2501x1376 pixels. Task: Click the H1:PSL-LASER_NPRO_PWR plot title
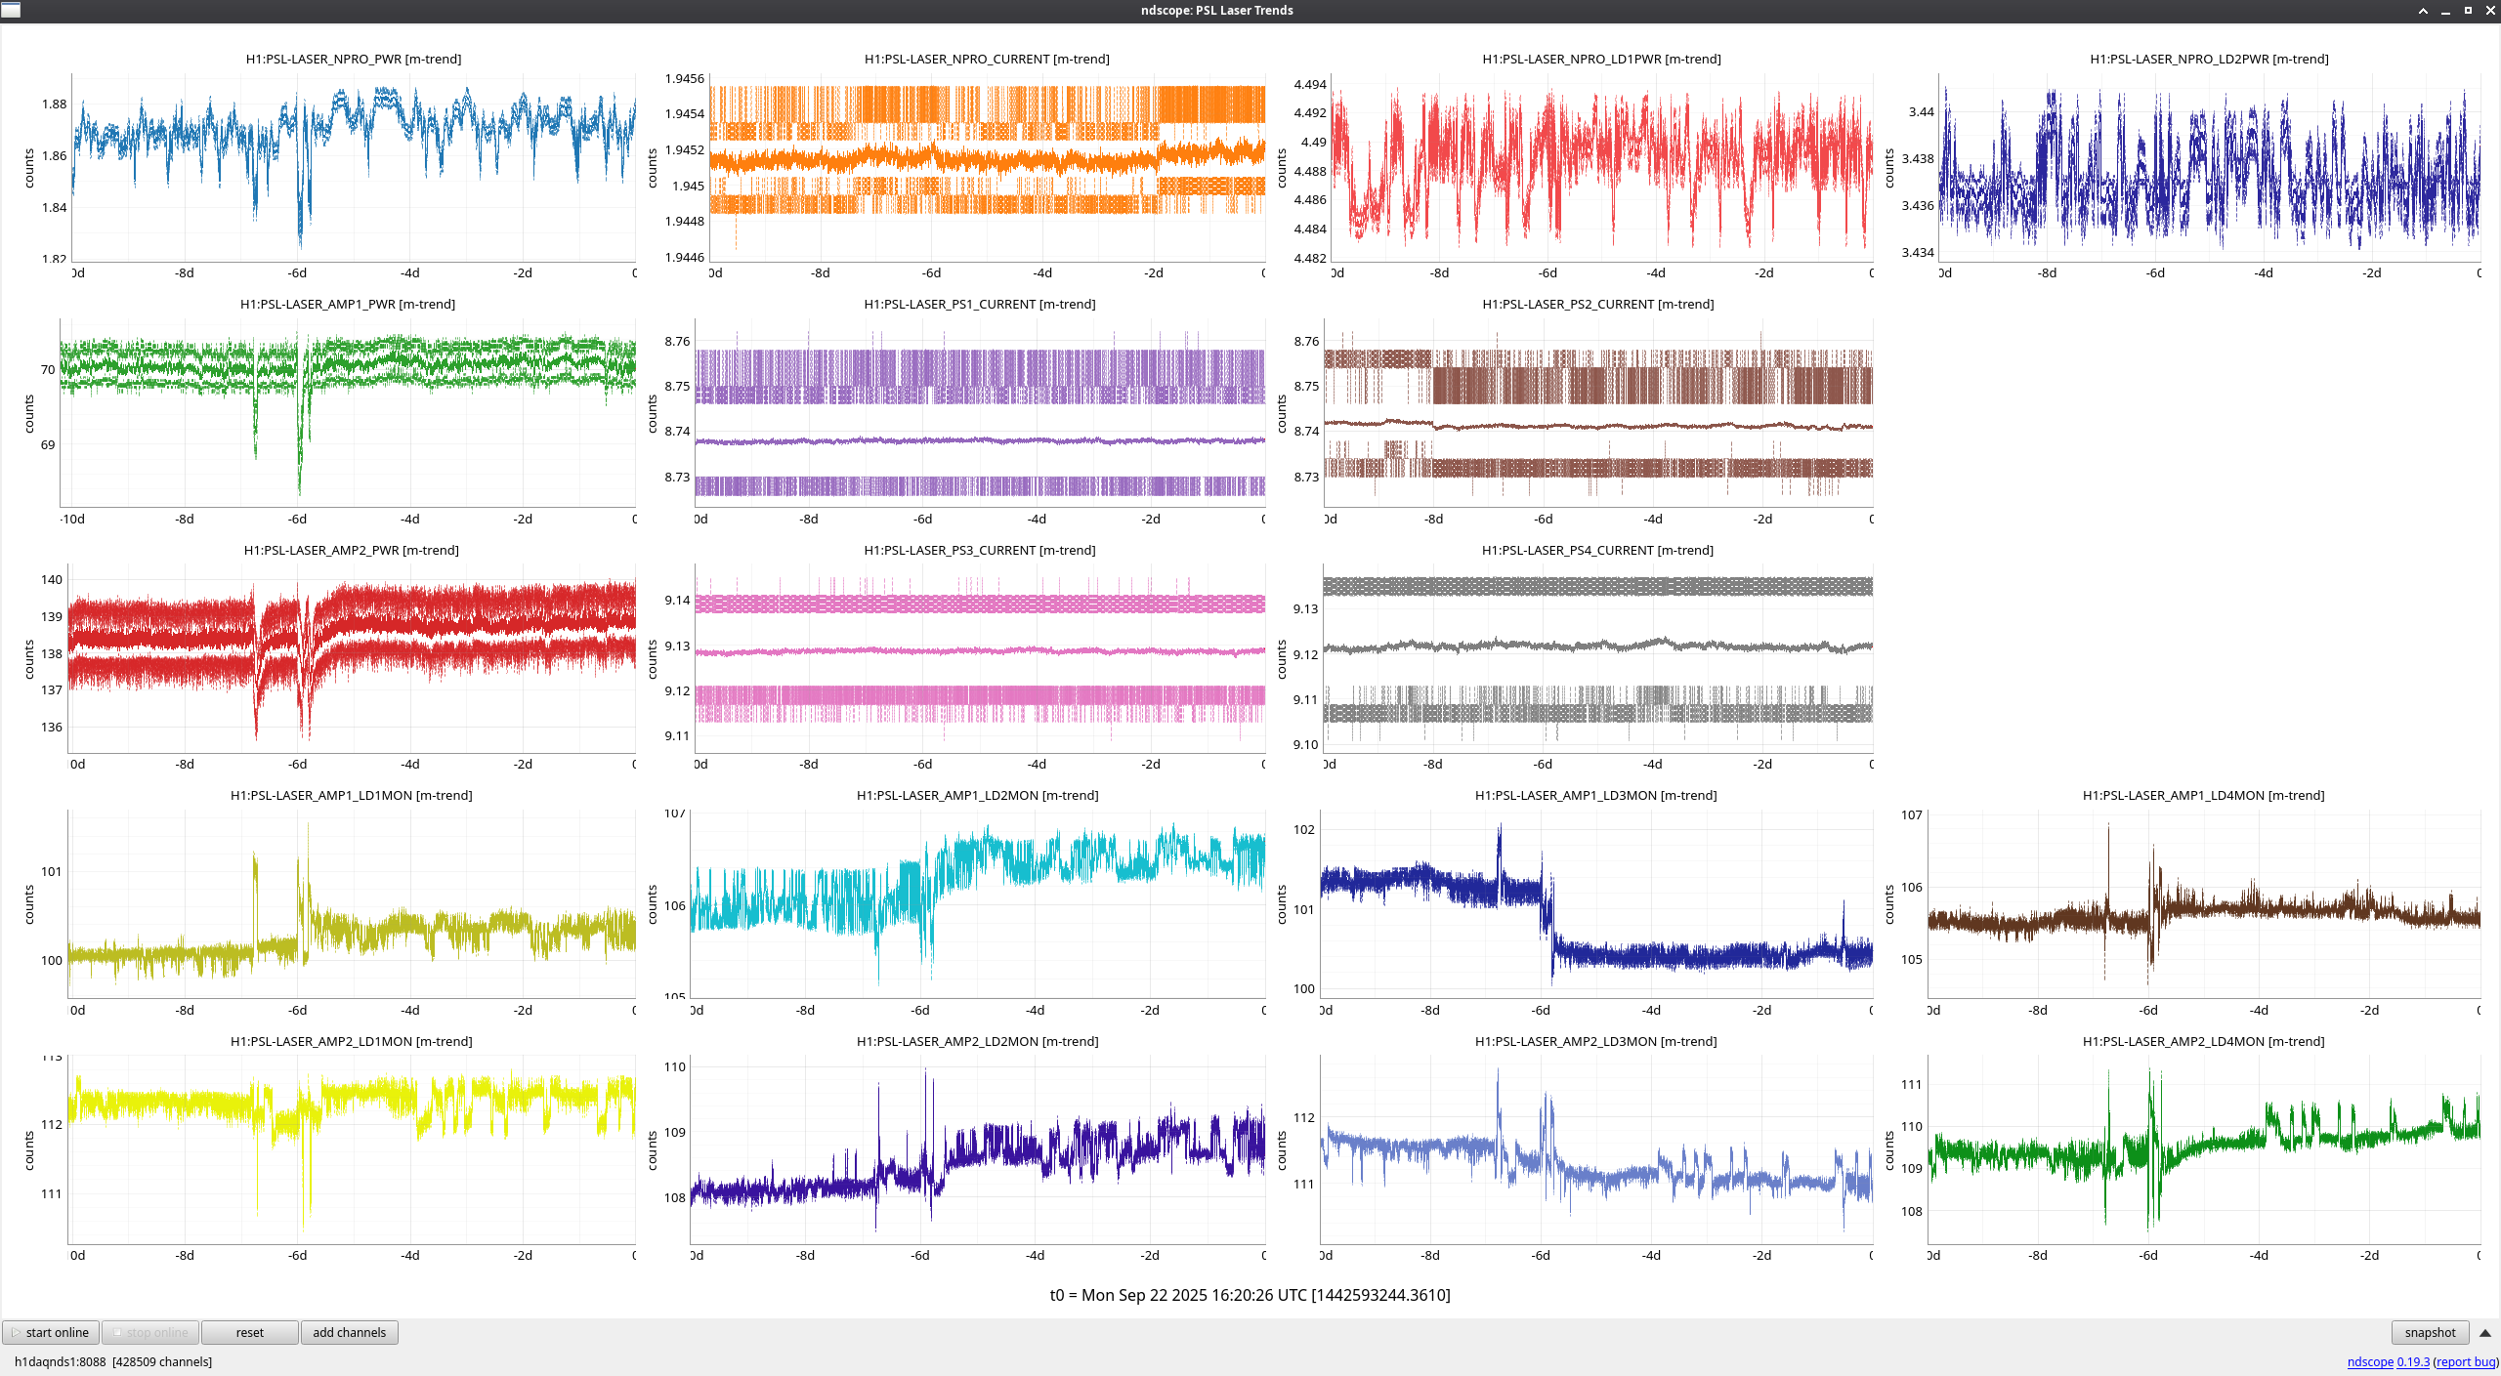coord(353,59)
